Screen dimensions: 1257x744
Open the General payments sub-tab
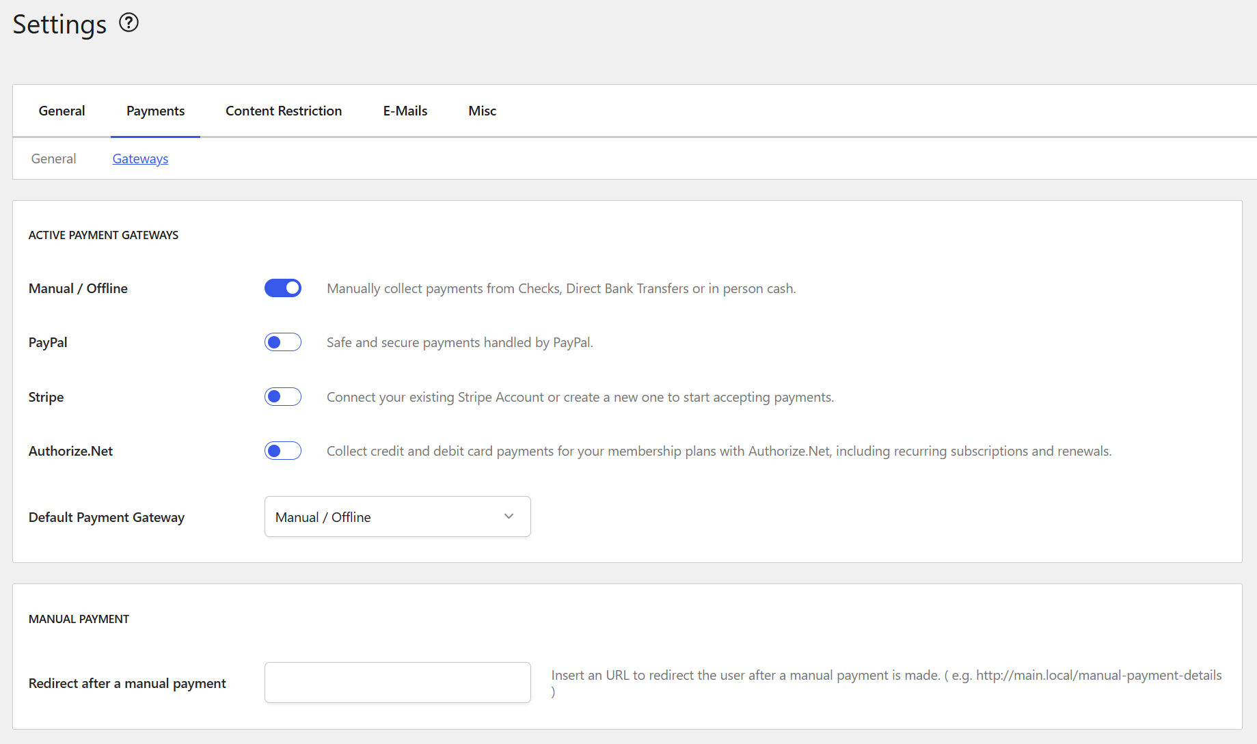(x=53, y=159)
